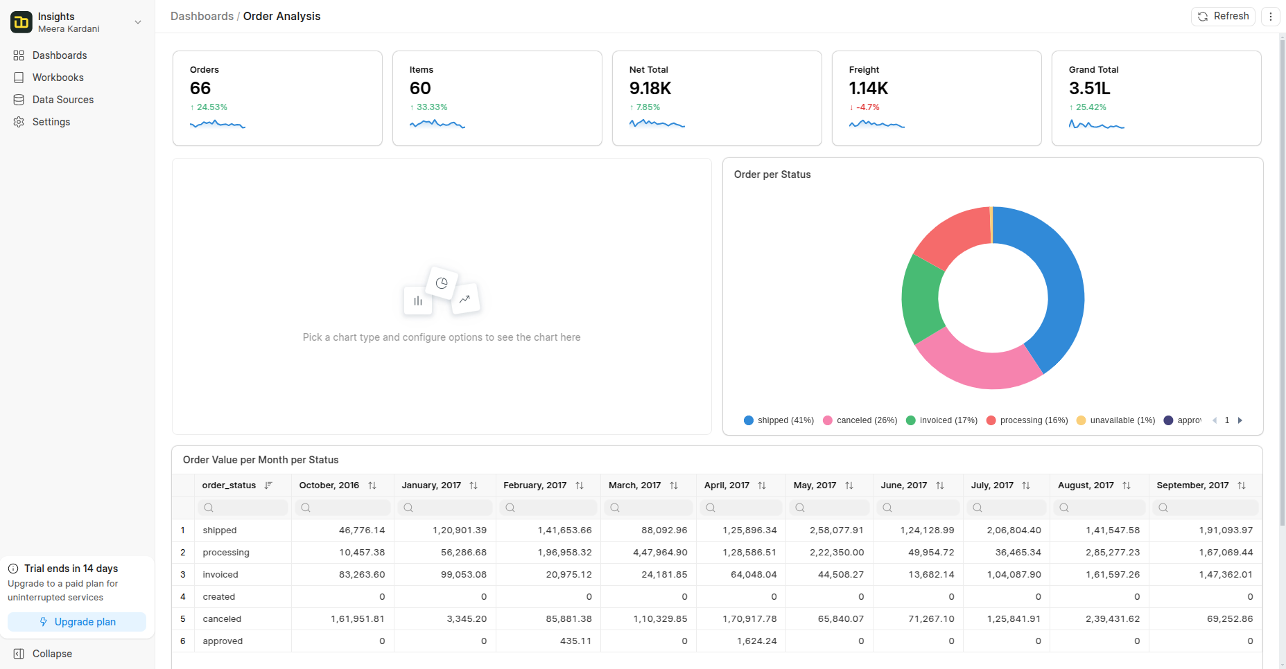Click sort arrows on March, 2017 column

(x=674, y=485)
